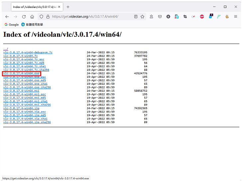Open the Firefox application menu

click(x=236, y=17)
